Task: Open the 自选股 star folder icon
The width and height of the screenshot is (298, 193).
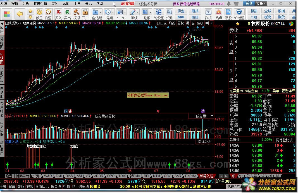Action: pyautogui.click(x=95, y=12)
